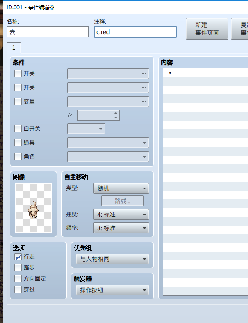Enable the second 开关 condition checkbox
Screen dimensions: 248x323
[18, 87]
